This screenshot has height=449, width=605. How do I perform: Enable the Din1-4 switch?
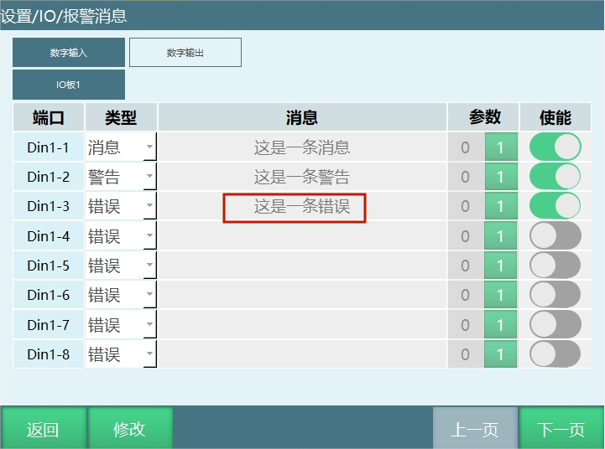pyautogui.click(x=555, y=235)
